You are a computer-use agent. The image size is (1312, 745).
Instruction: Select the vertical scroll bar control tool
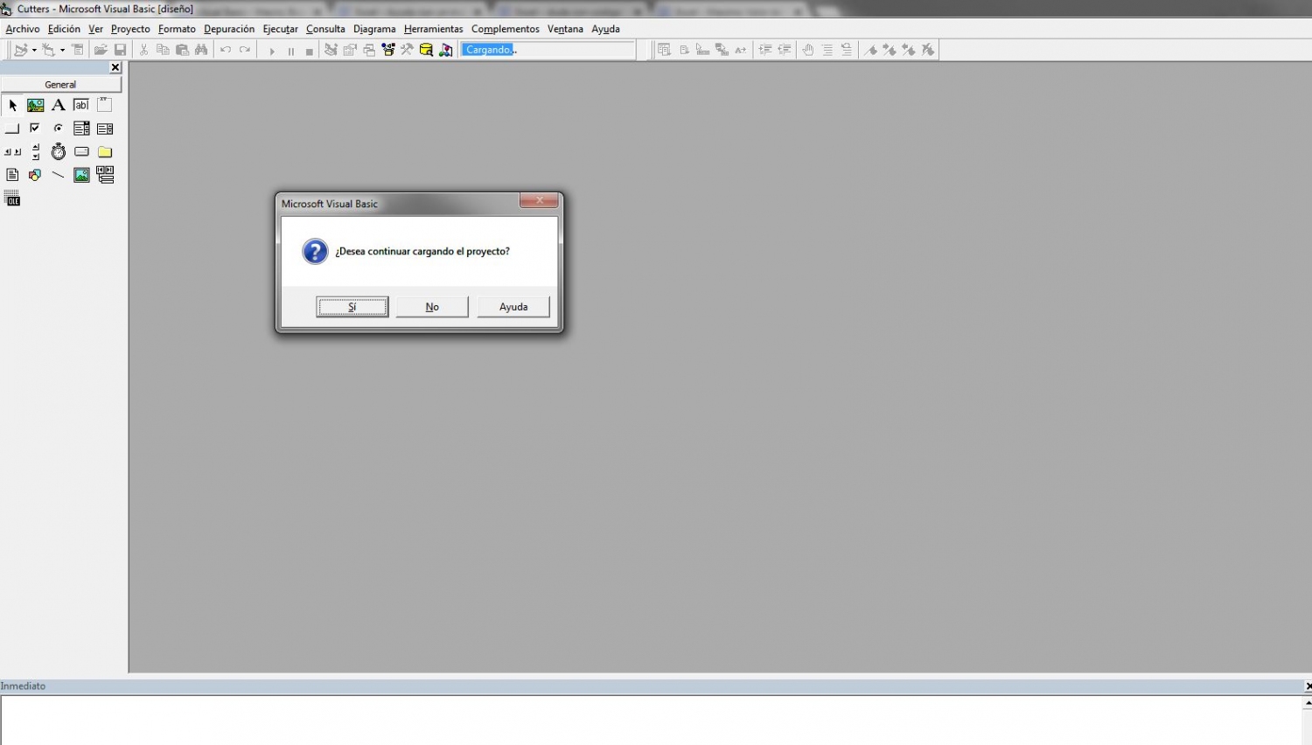pos(35,152)
